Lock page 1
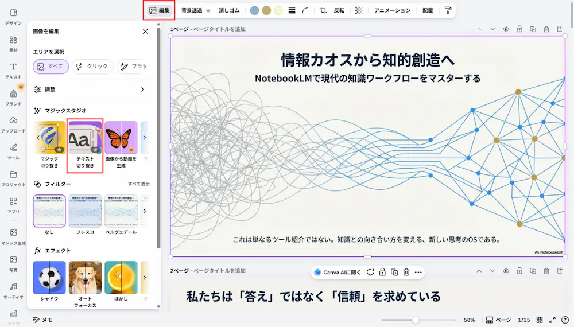Viewport: 574px width, 327px height. click(519, 29)
